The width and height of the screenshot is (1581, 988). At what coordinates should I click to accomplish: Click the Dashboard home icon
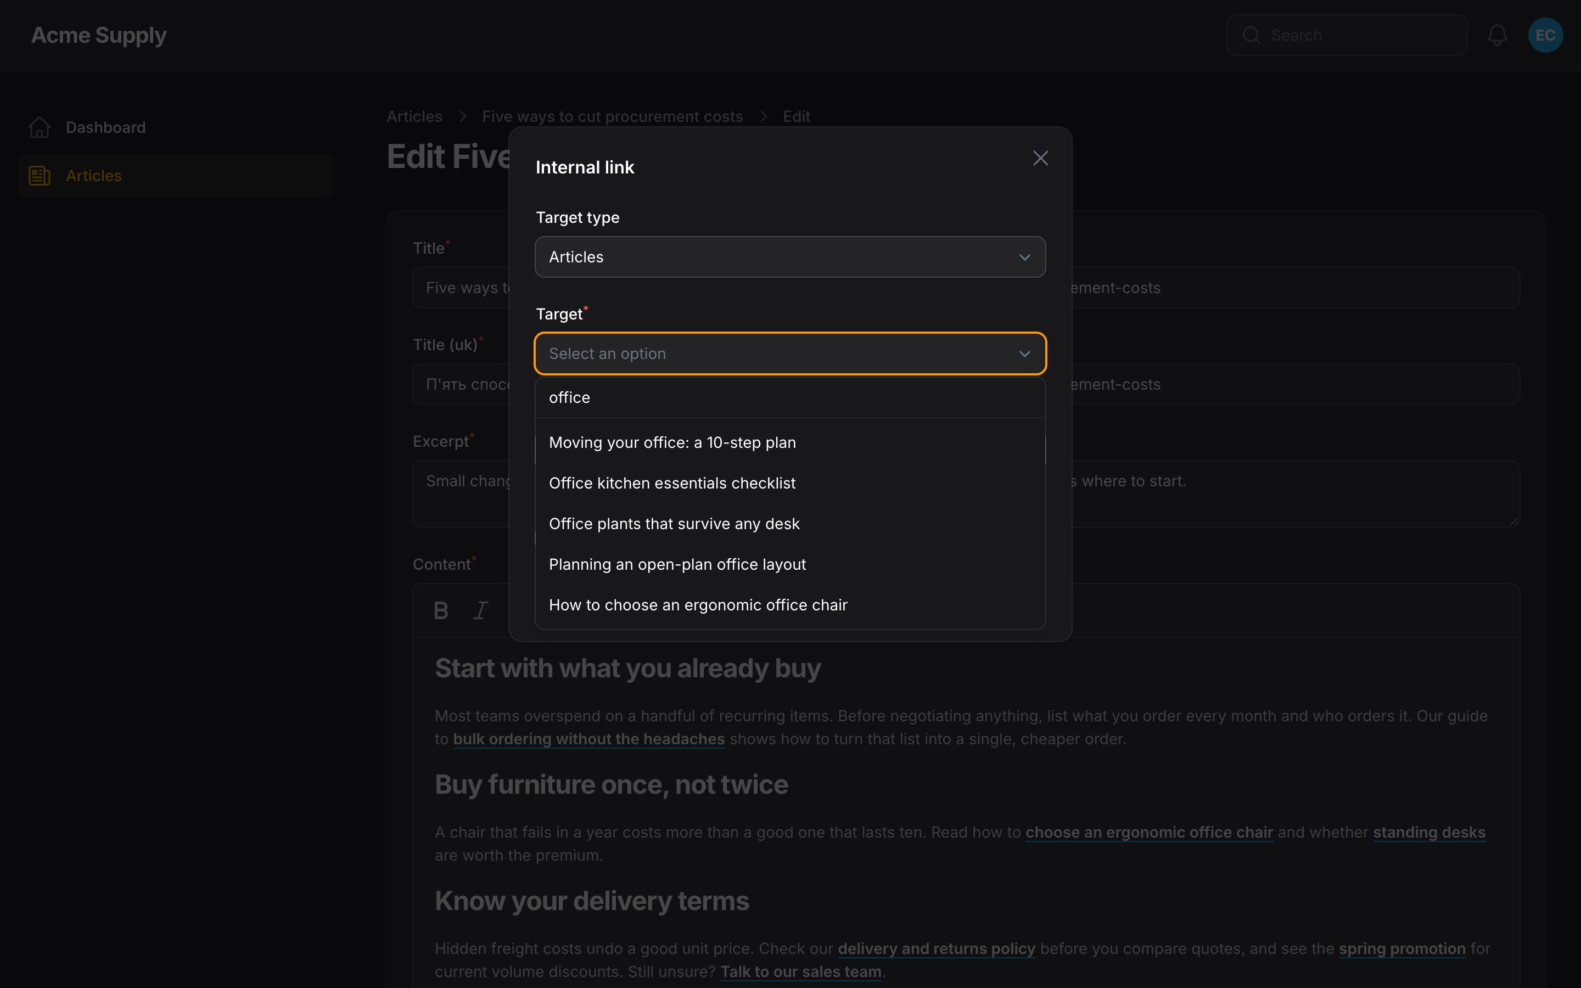(x=39, y=127)
